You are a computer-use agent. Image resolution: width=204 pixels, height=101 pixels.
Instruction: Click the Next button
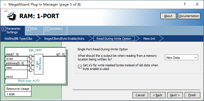point(175,95)
